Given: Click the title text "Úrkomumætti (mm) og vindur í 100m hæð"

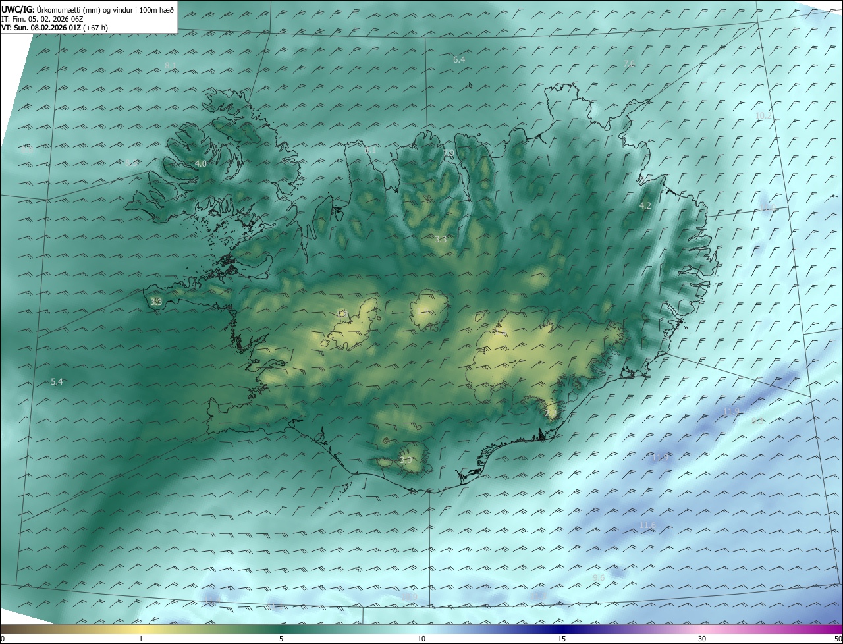Looking at the screenshot, I should (105, 9).
